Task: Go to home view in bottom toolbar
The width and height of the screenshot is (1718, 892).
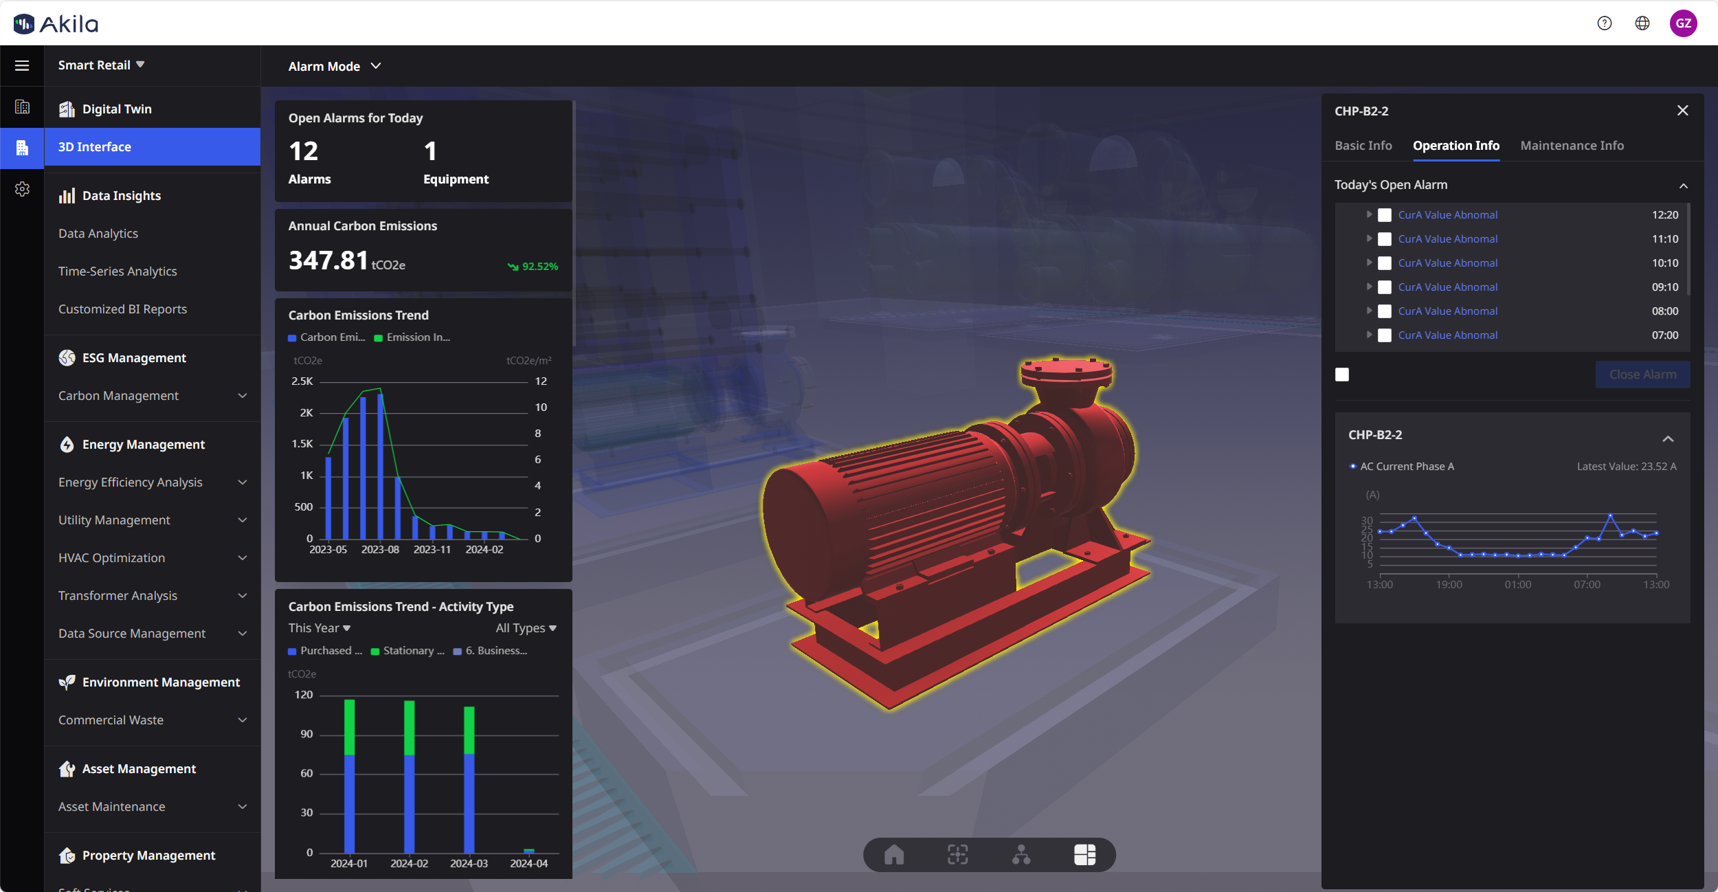Action: click(894, 855)
